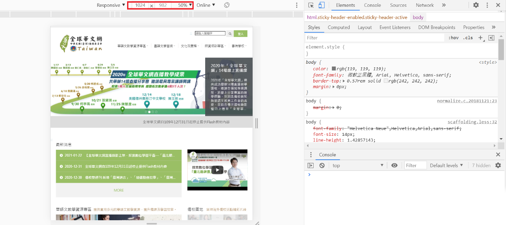Click the new style rule plus icon
The image size is (506, 225).
coord(481,38)
